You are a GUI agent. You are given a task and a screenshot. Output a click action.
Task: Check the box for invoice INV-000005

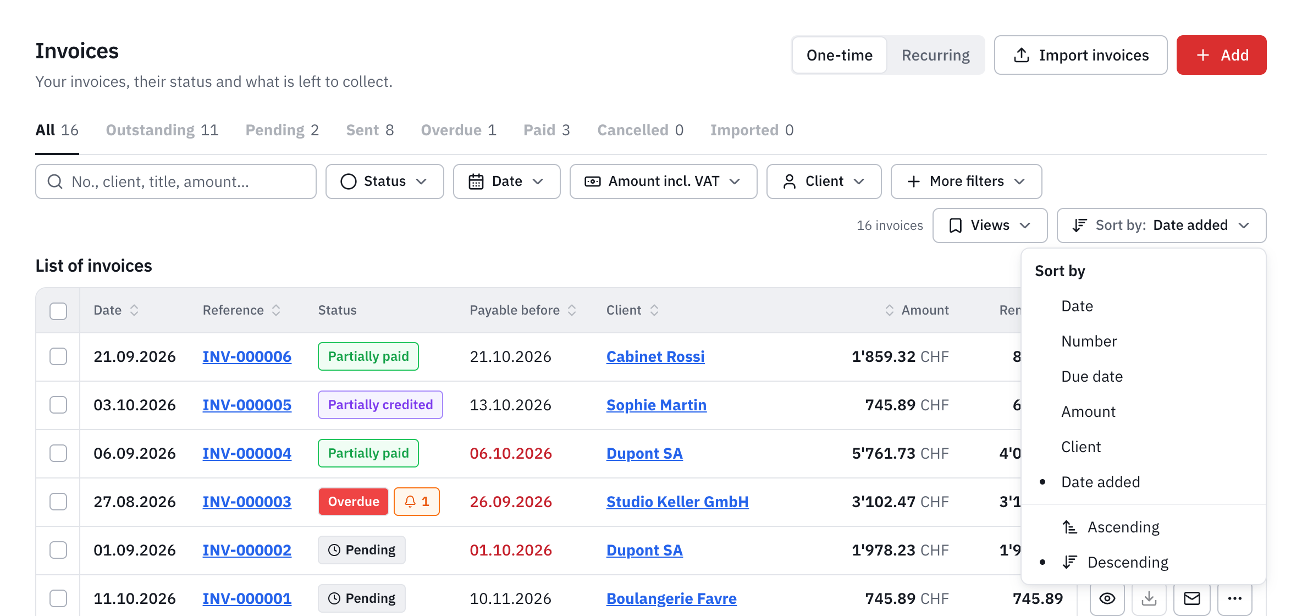[x=58, y=405]
